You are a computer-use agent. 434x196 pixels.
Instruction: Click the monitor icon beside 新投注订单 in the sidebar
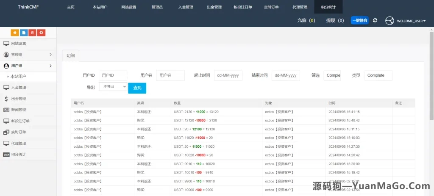pos(6,121)
